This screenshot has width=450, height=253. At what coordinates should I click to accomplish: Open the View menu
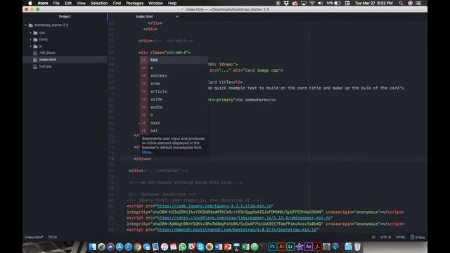coord(81,3)
